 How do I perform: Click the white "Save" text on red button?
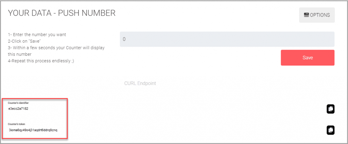pos(308,58)
